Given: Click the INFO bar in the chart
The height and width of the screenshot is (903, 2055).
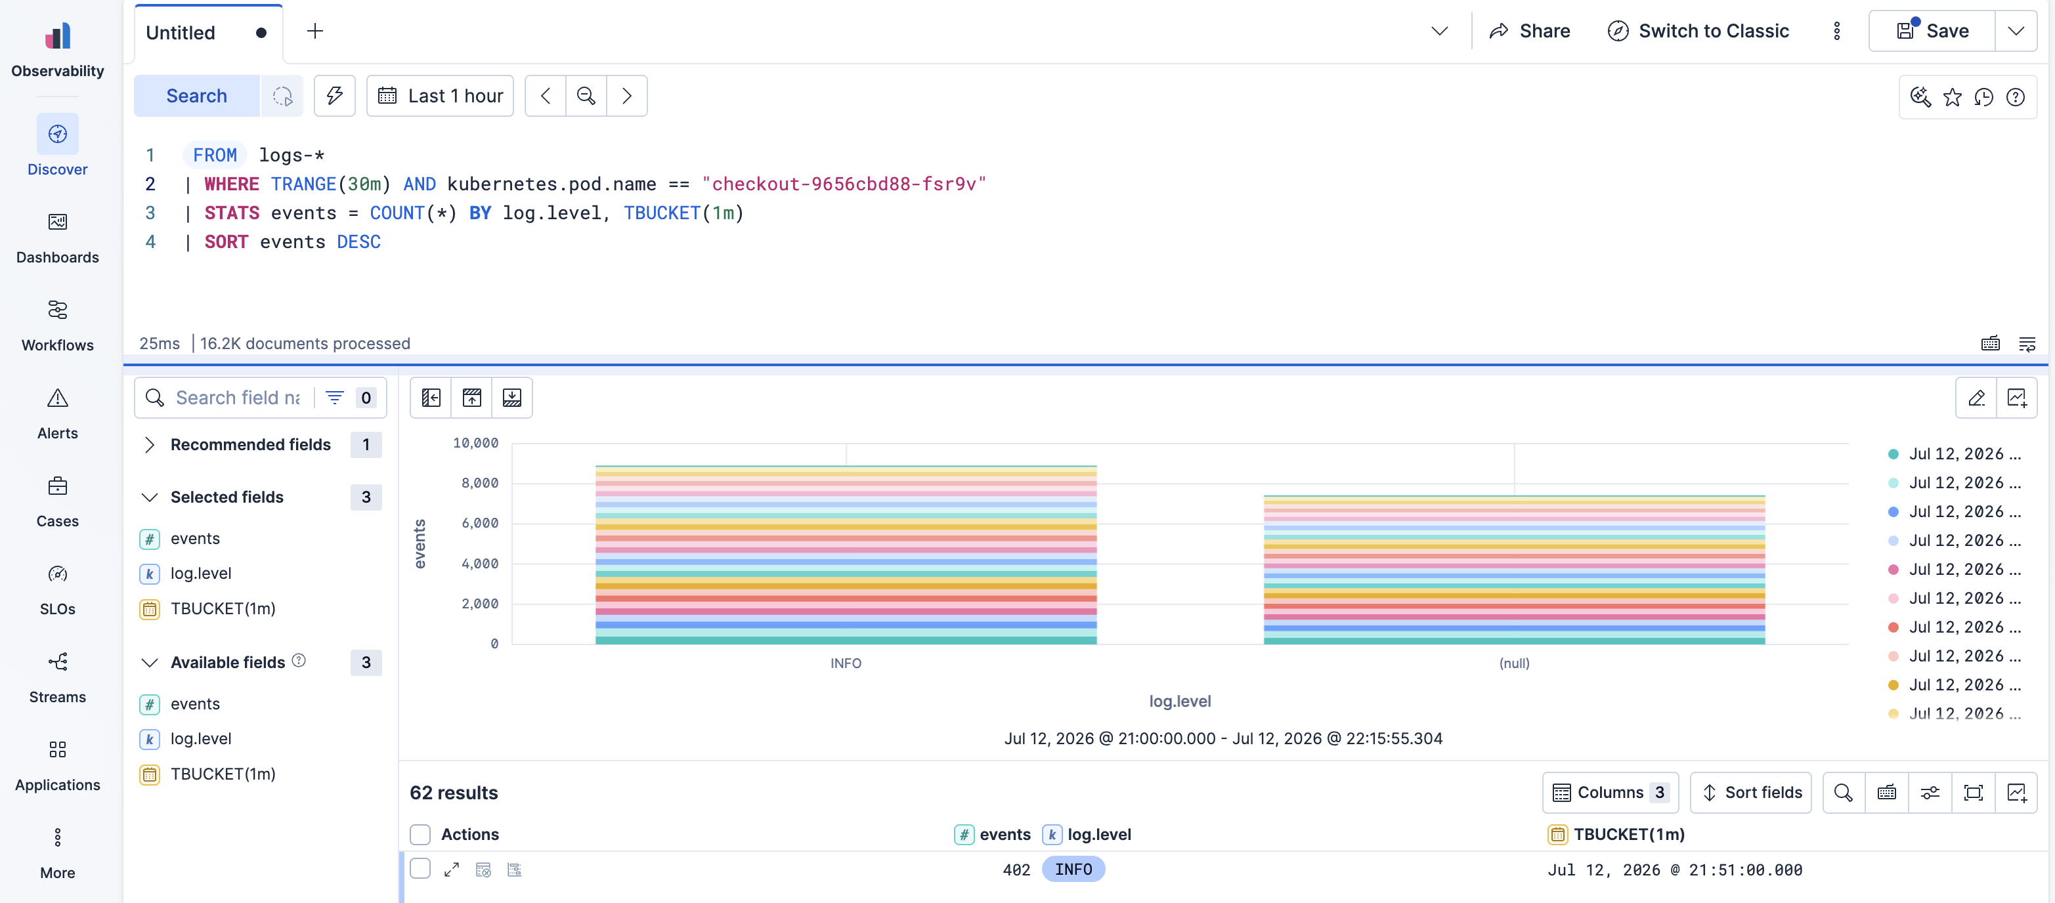Looking at the screenshot, I should (x=846, y=555).
